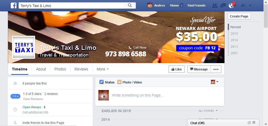Click Get additional info link
Viewport: 268px width, 126px height.
(x=35, y=112)
